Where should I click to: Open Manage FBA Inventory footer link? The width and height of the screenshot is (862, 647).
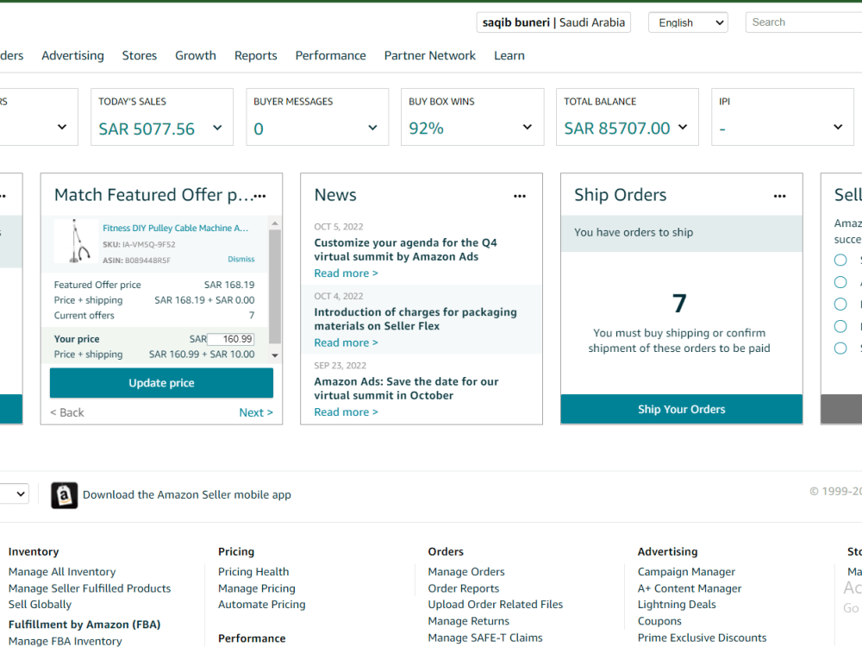click(66, 641)
